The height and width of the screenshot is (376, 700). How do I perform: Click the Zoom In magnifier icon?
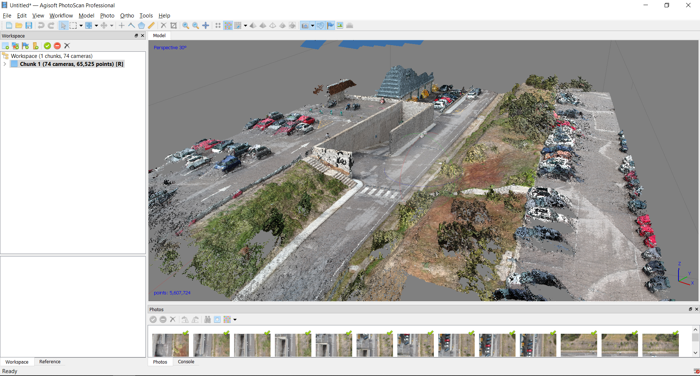(186, 26)
